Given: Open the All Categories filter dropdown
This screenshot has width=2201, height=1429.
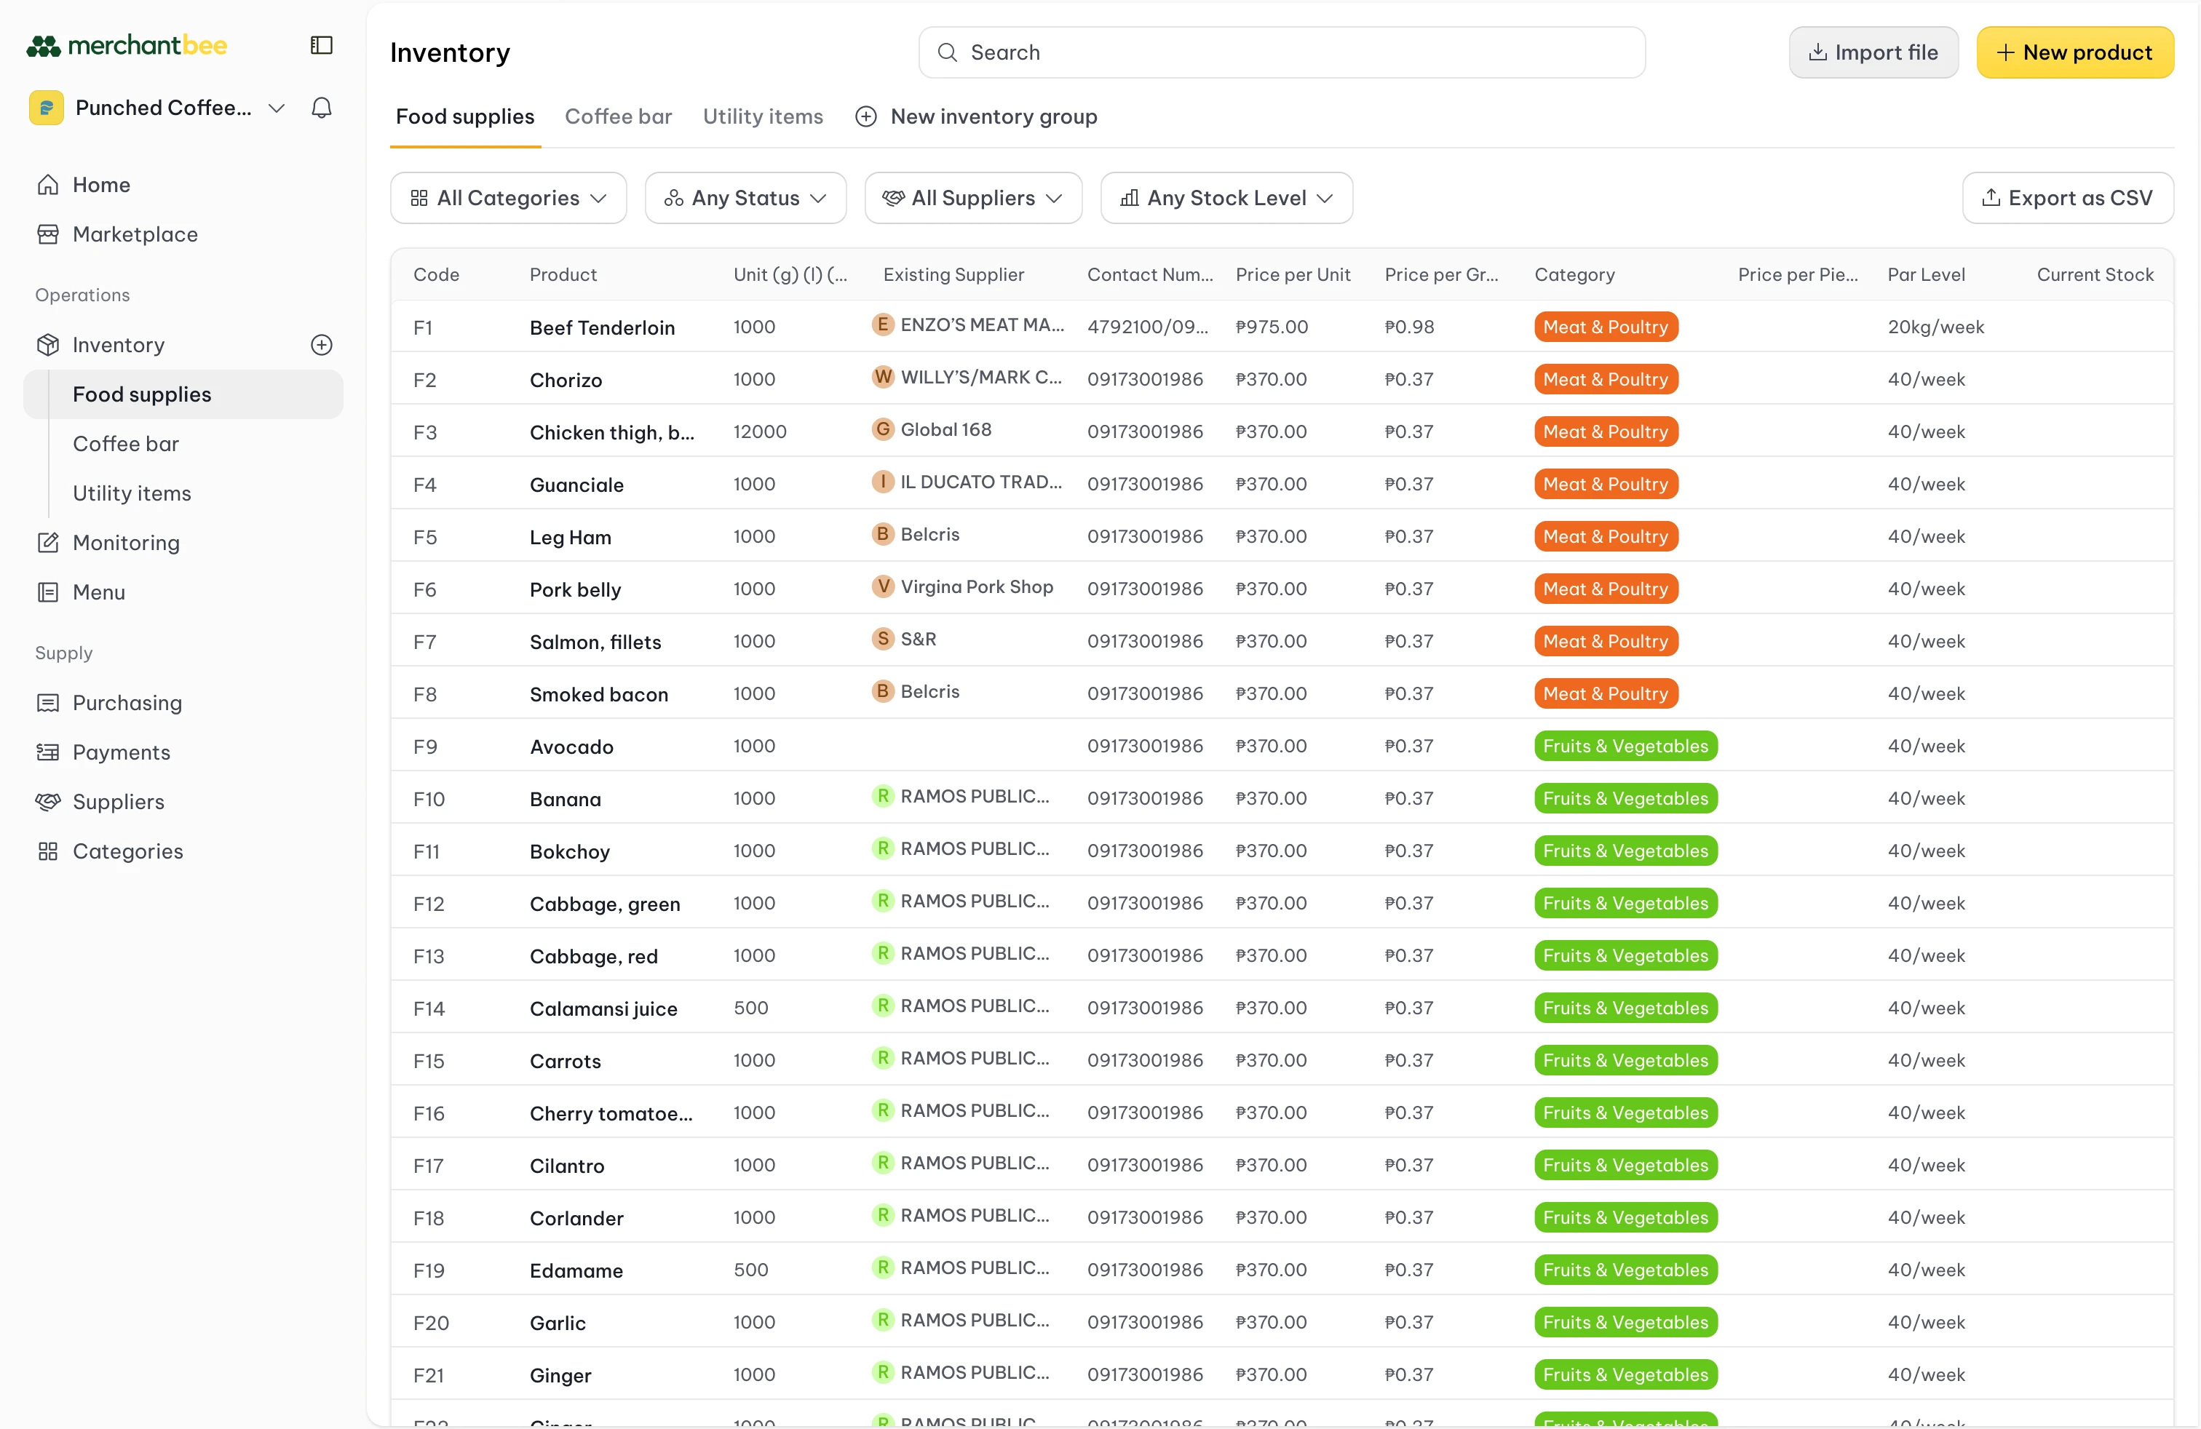Looking at the screenshot, I should tap(508, 197).
